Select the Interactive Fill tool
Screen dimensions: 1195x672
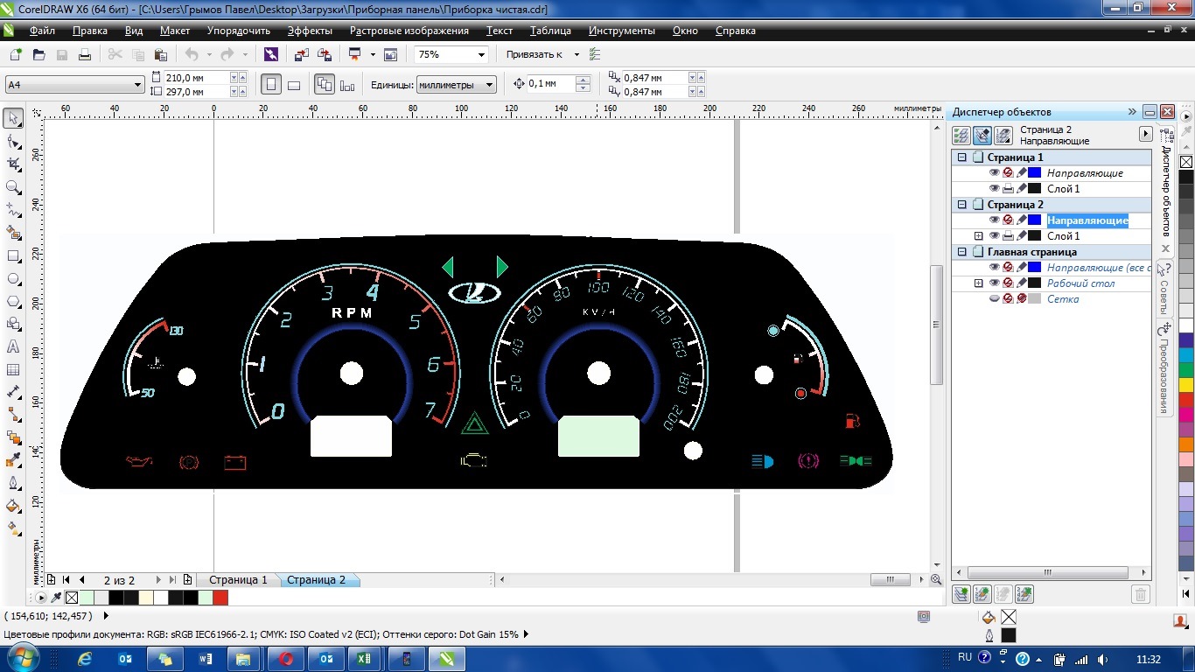[x=13, y=528]
